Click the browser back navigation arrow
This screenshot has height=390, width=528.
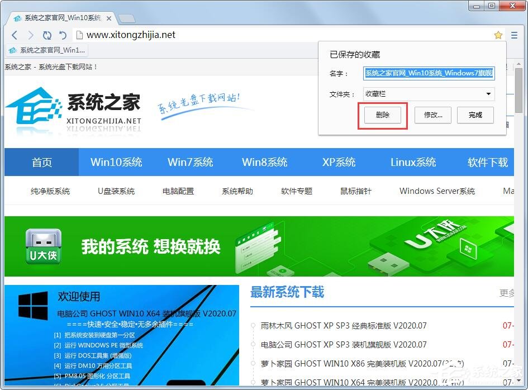[x=15, y=35]
